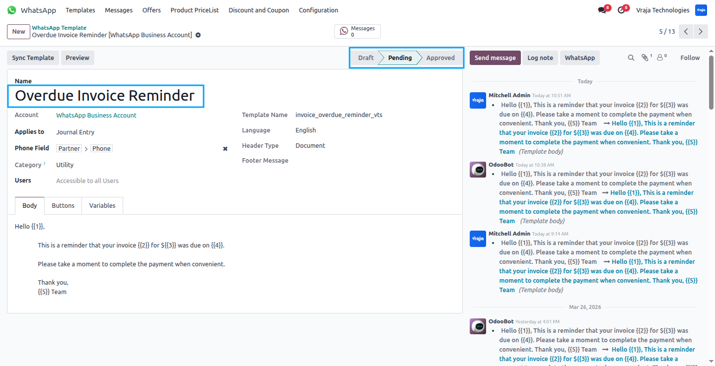This screenshot has width=715, height=366.
Task: Switch to the Variables tab
Action: coord(102,206)
